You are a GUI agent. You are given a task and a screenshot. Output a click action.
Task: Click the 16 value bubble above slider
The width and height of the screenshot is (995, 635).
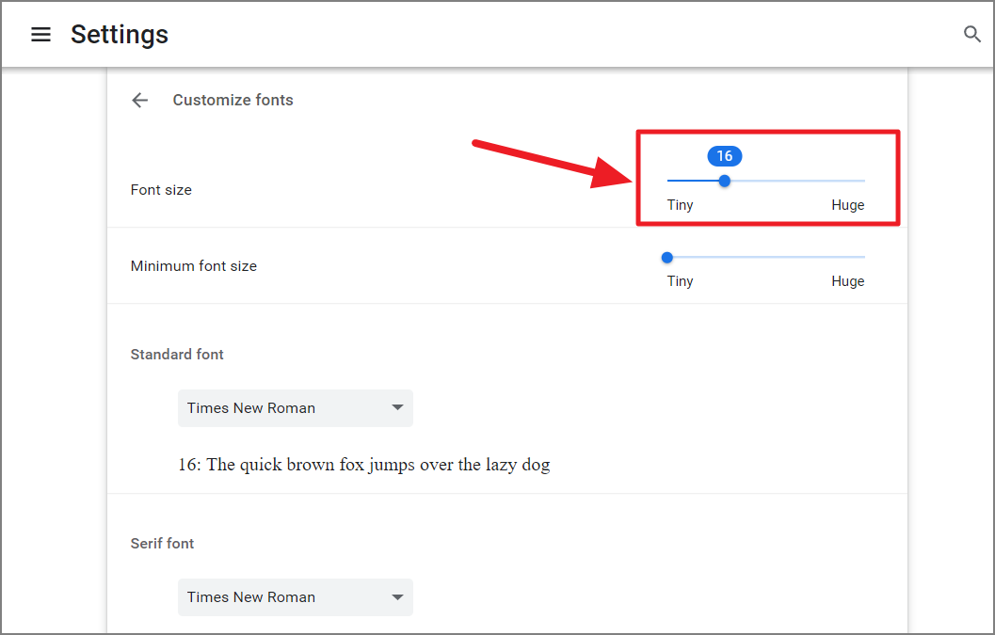click(725, 156)
